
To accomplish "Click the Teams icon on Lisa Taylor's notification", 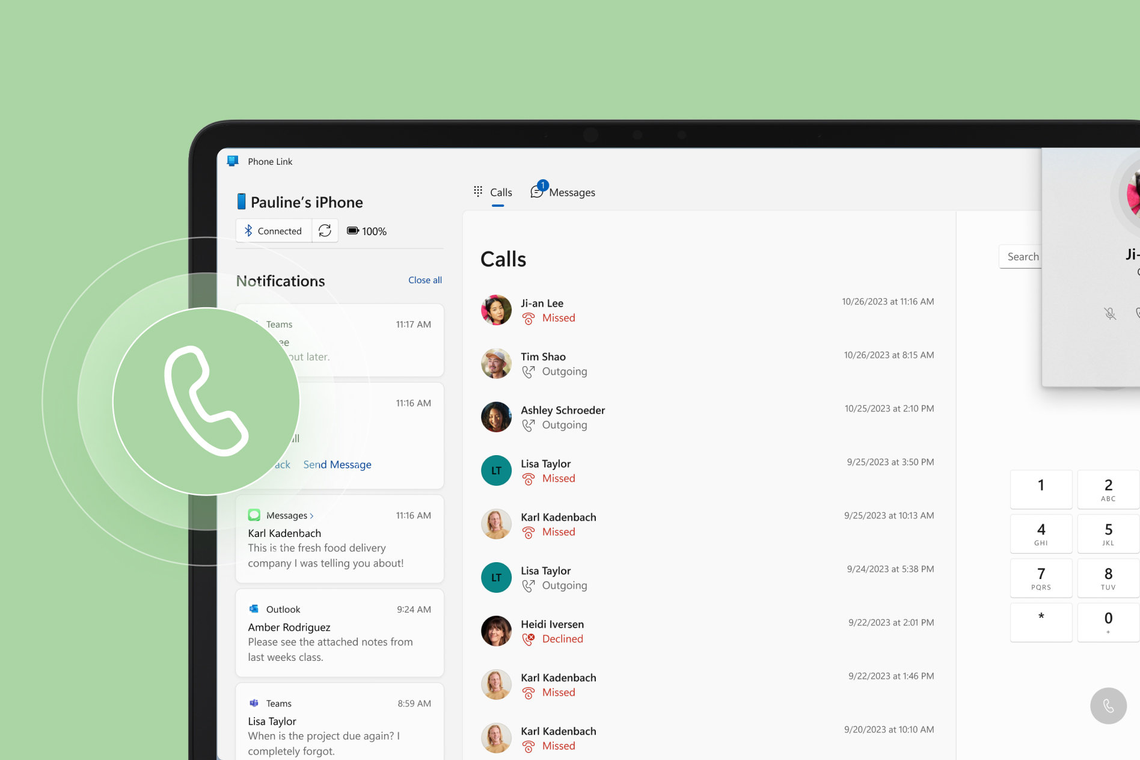I will [x=255, y=703].
